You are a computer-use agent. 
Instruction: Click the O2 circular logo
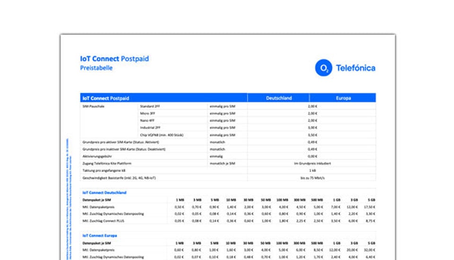(x=323, y=68)
